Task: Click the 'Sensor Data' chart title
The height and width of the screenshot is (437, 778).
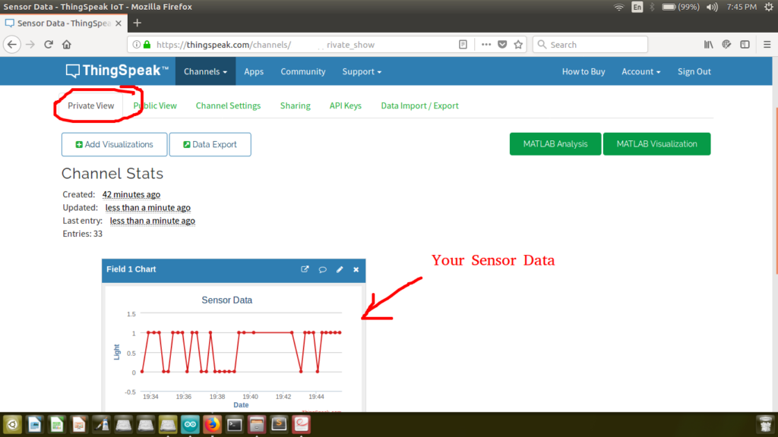Action: point(226,300)
